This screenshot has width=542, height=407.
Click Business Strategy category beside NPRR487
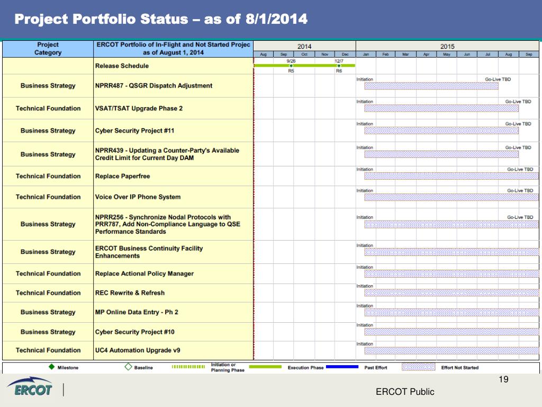pos(48,86)
